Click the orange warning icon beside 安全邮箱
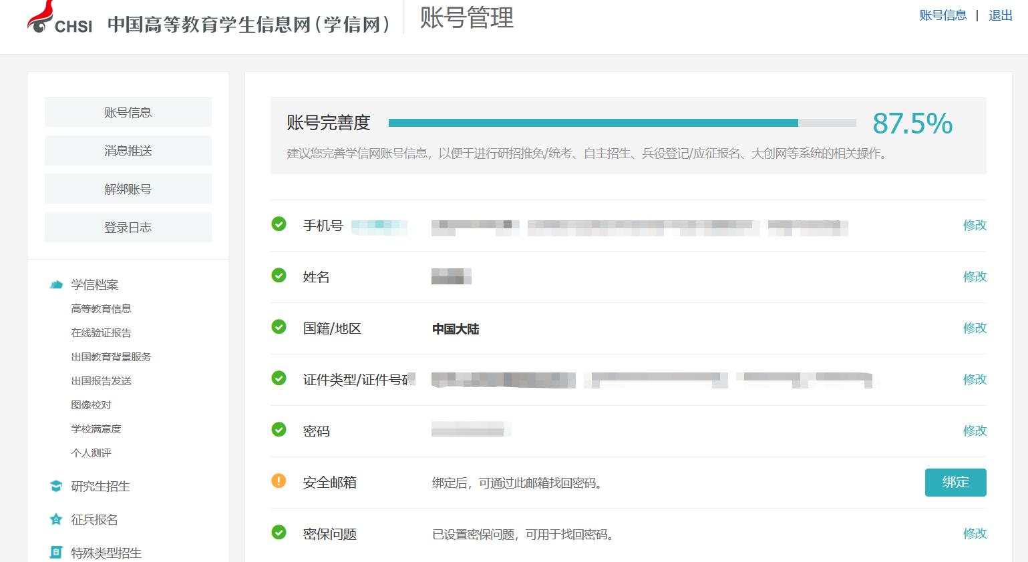The height and width of the screenshot is (562, 1028). pos(279,481)
